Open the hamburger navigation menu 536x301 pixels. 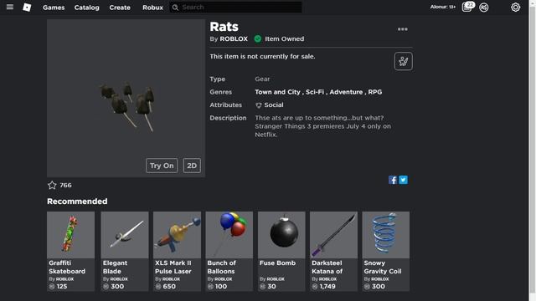pos(10,7)
